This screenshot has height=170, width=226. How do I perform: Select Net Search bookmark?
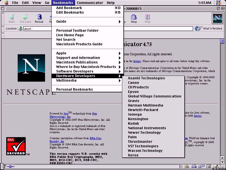point(88,40)
